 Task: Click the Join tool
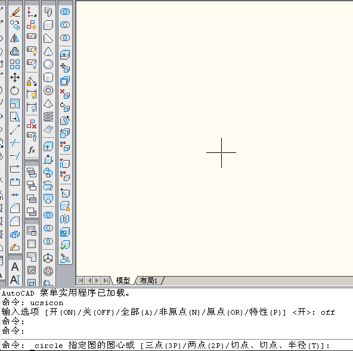tap(15, 195)
